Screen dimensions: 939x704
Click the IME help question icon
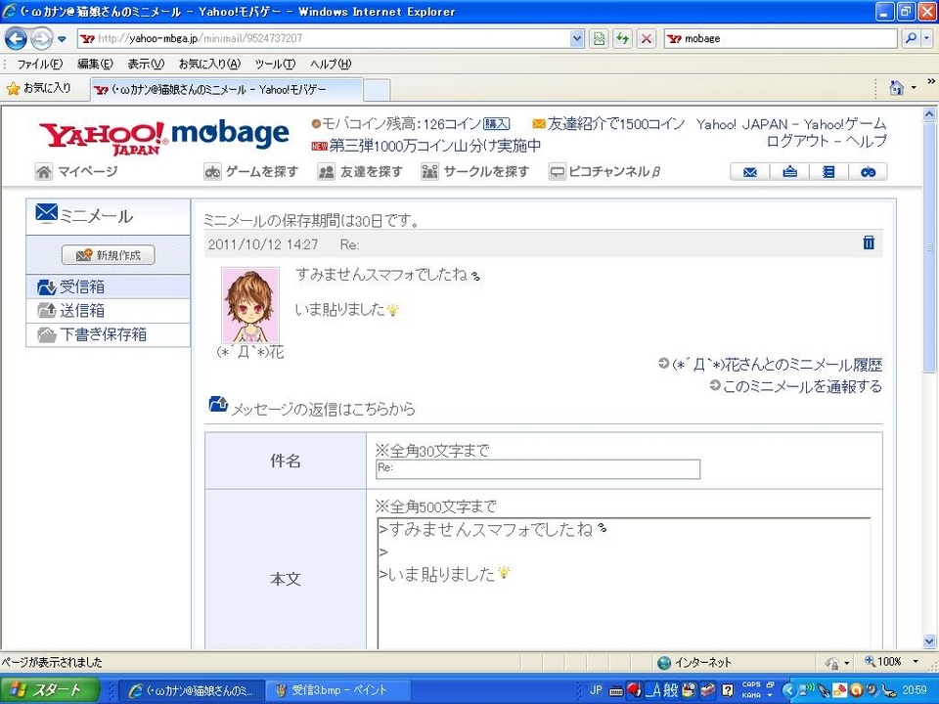click(x=728, y=690)
